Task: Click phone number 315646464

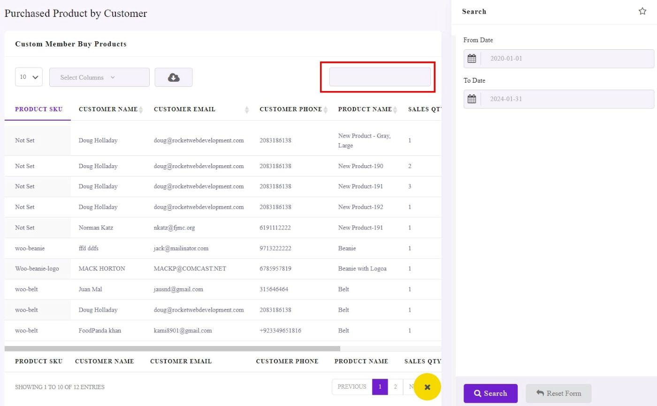Action: (274, 290)
